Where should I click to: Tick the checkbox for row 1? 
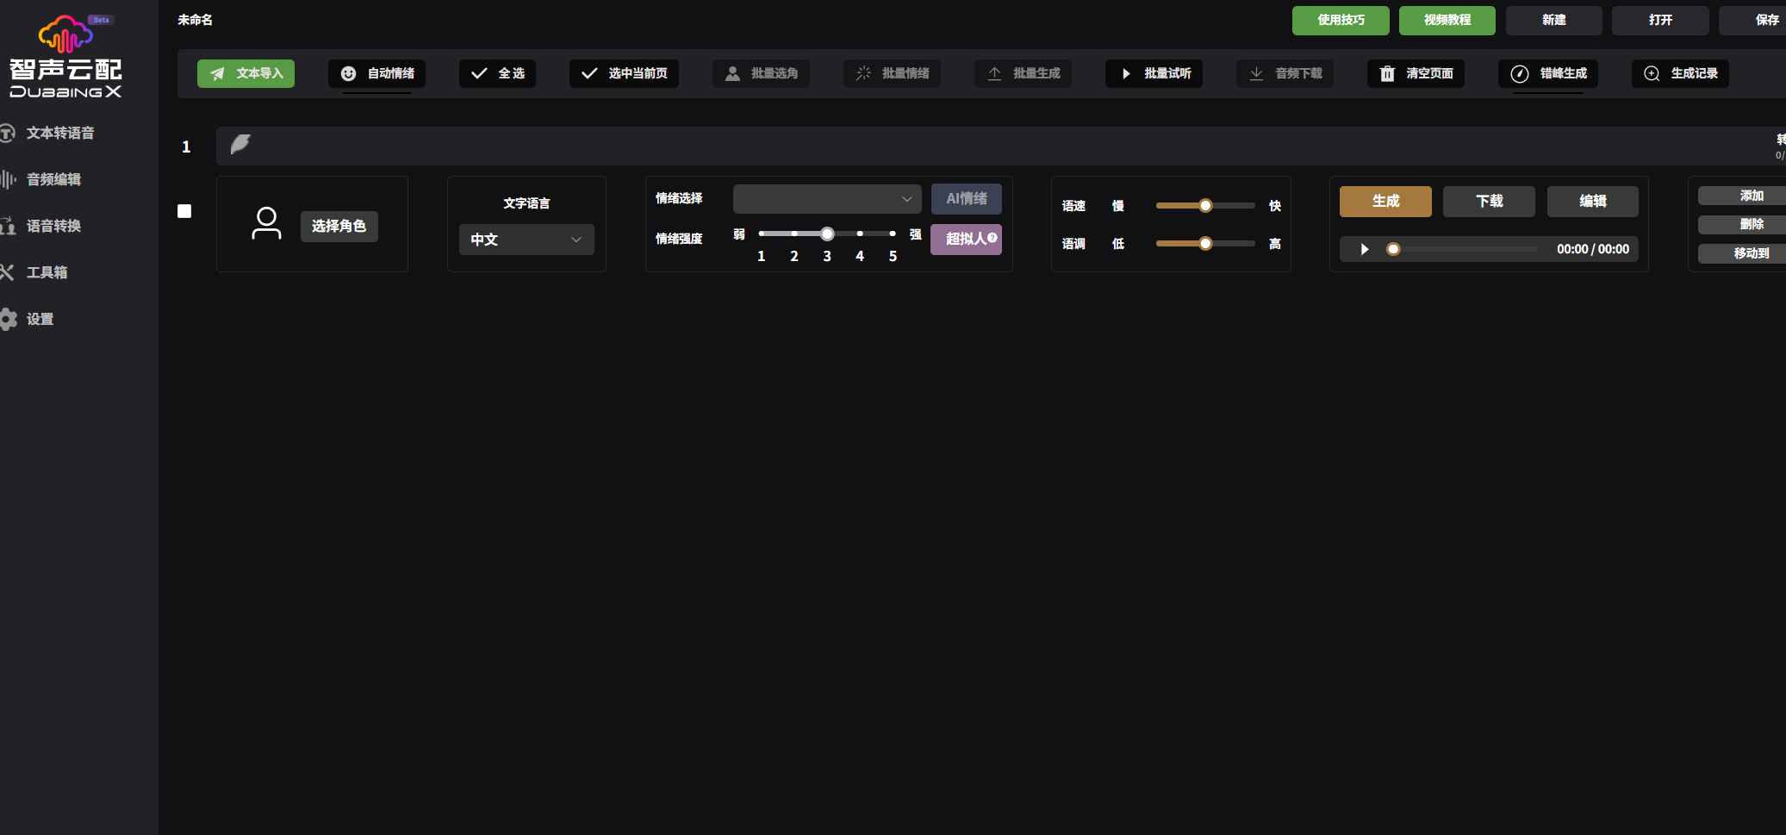(184, 211)
